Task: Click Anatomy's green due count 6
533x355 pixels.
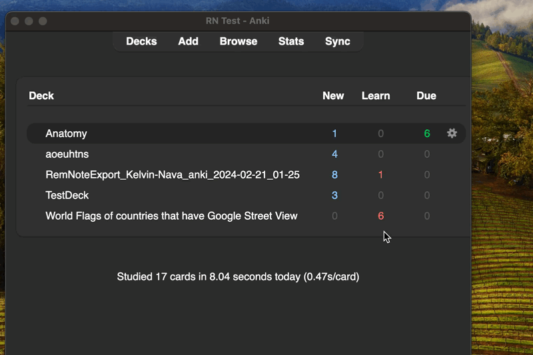Action: [x=426, y=133]
